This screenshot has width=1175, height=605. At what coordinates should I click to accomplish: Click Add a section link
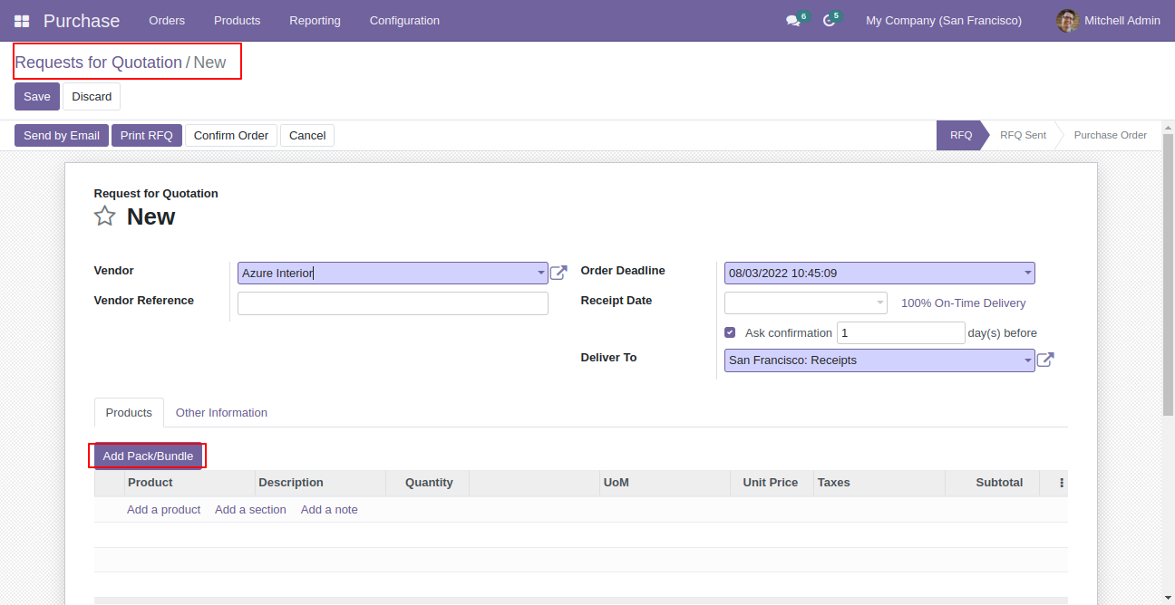(x=250, y=510)
